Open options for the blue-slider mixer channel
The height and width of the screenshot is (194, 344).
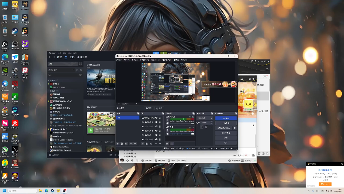click(168, 131)
